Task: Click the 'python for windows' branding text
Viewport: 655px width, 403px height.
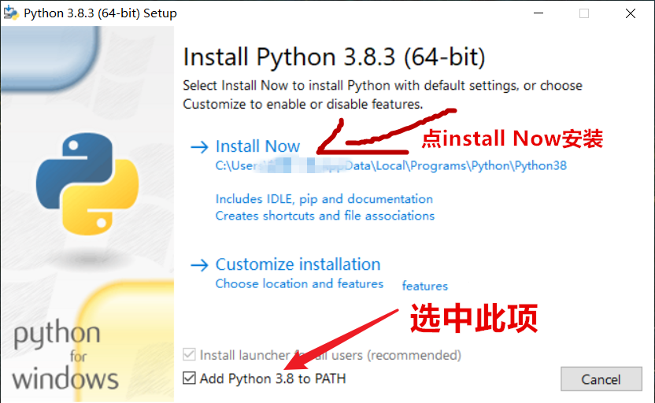Action: point(65,356)
